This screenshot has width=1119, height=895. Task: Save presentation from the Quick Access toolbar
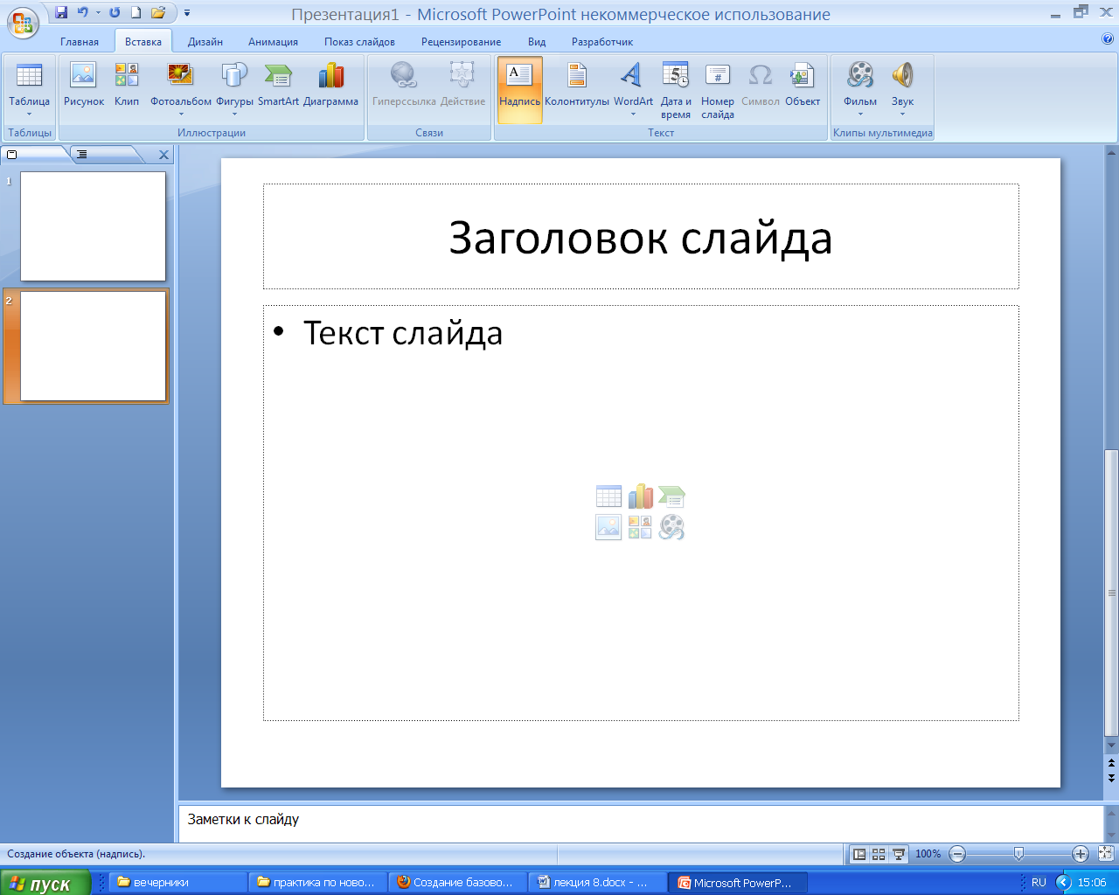click(x=61, y=12)
